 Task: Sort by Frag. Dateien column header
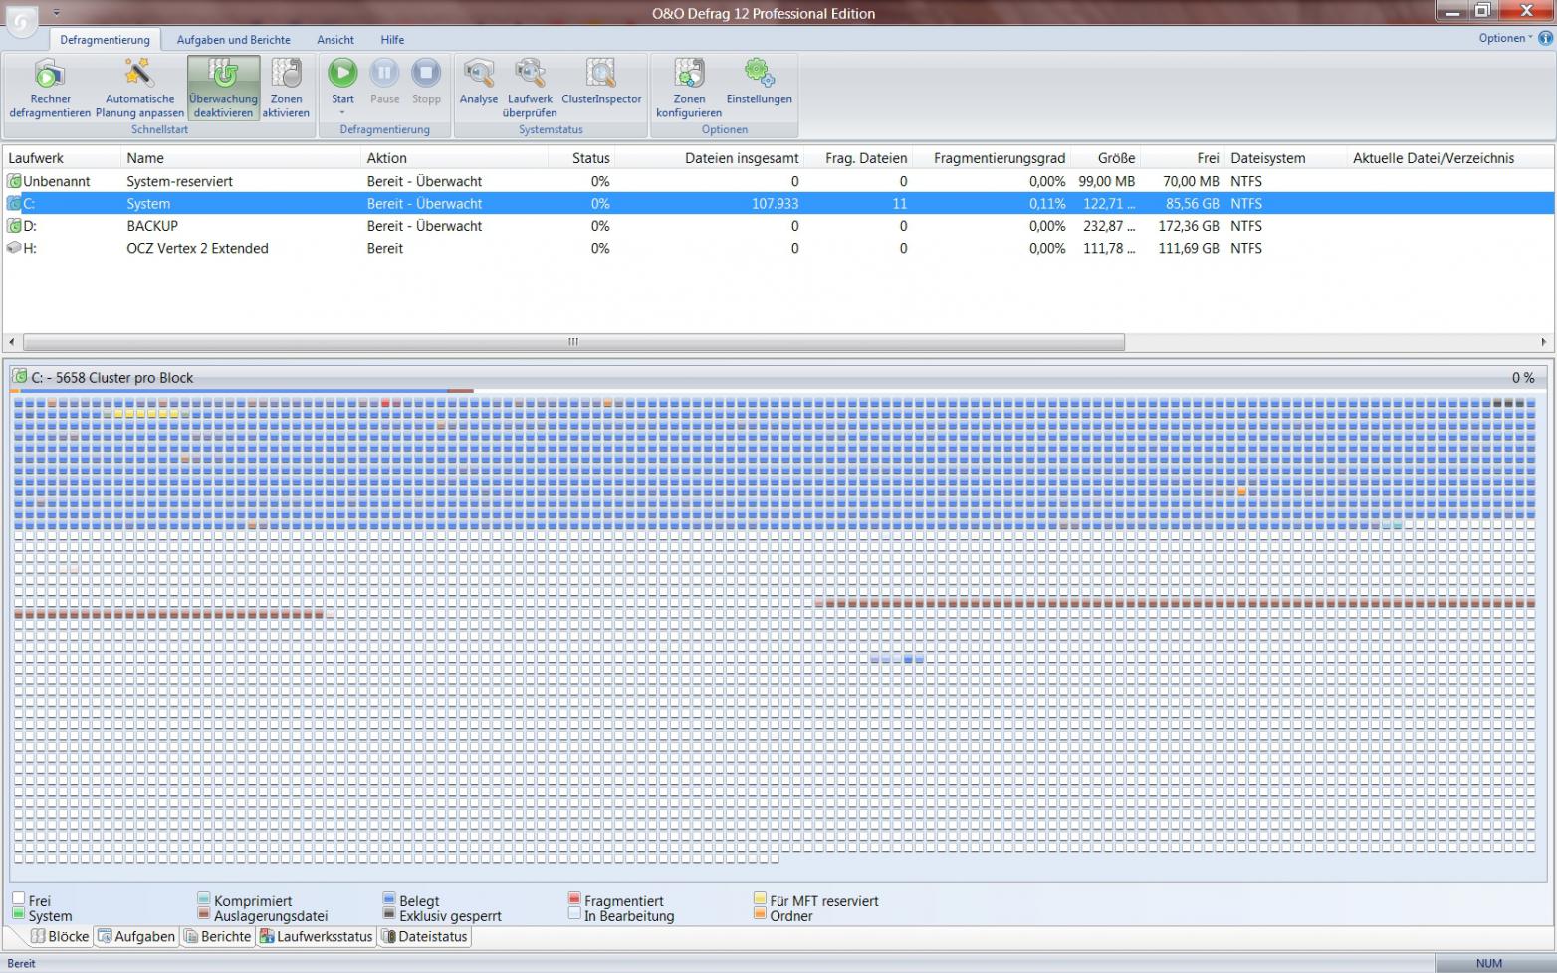click(859, 158)
